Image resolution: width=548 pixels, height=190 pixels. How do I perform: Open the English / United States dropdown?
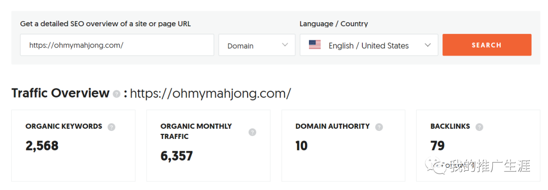pyautogui.click(x=369, y=45)
